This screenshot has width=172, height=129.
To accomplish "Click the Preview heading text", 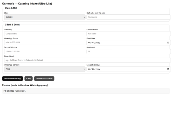I will (x=25, y=85).
